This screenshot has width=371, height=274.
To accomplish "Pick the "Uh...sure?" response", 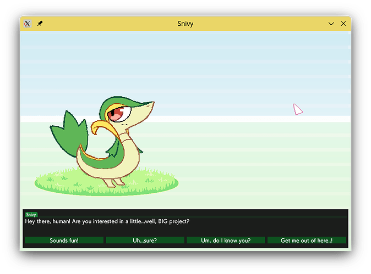I will 145,241.
